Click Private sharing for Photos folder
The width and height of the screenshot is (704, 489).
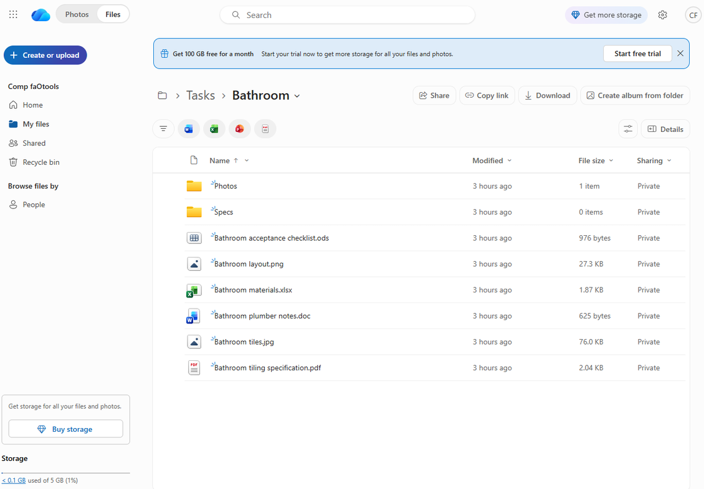649,186
